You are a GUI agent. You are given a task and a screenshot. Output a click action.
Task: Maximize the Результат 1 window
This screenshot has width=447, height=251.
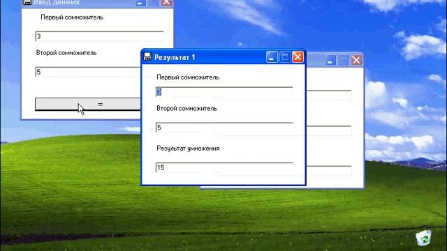(285, 57)
